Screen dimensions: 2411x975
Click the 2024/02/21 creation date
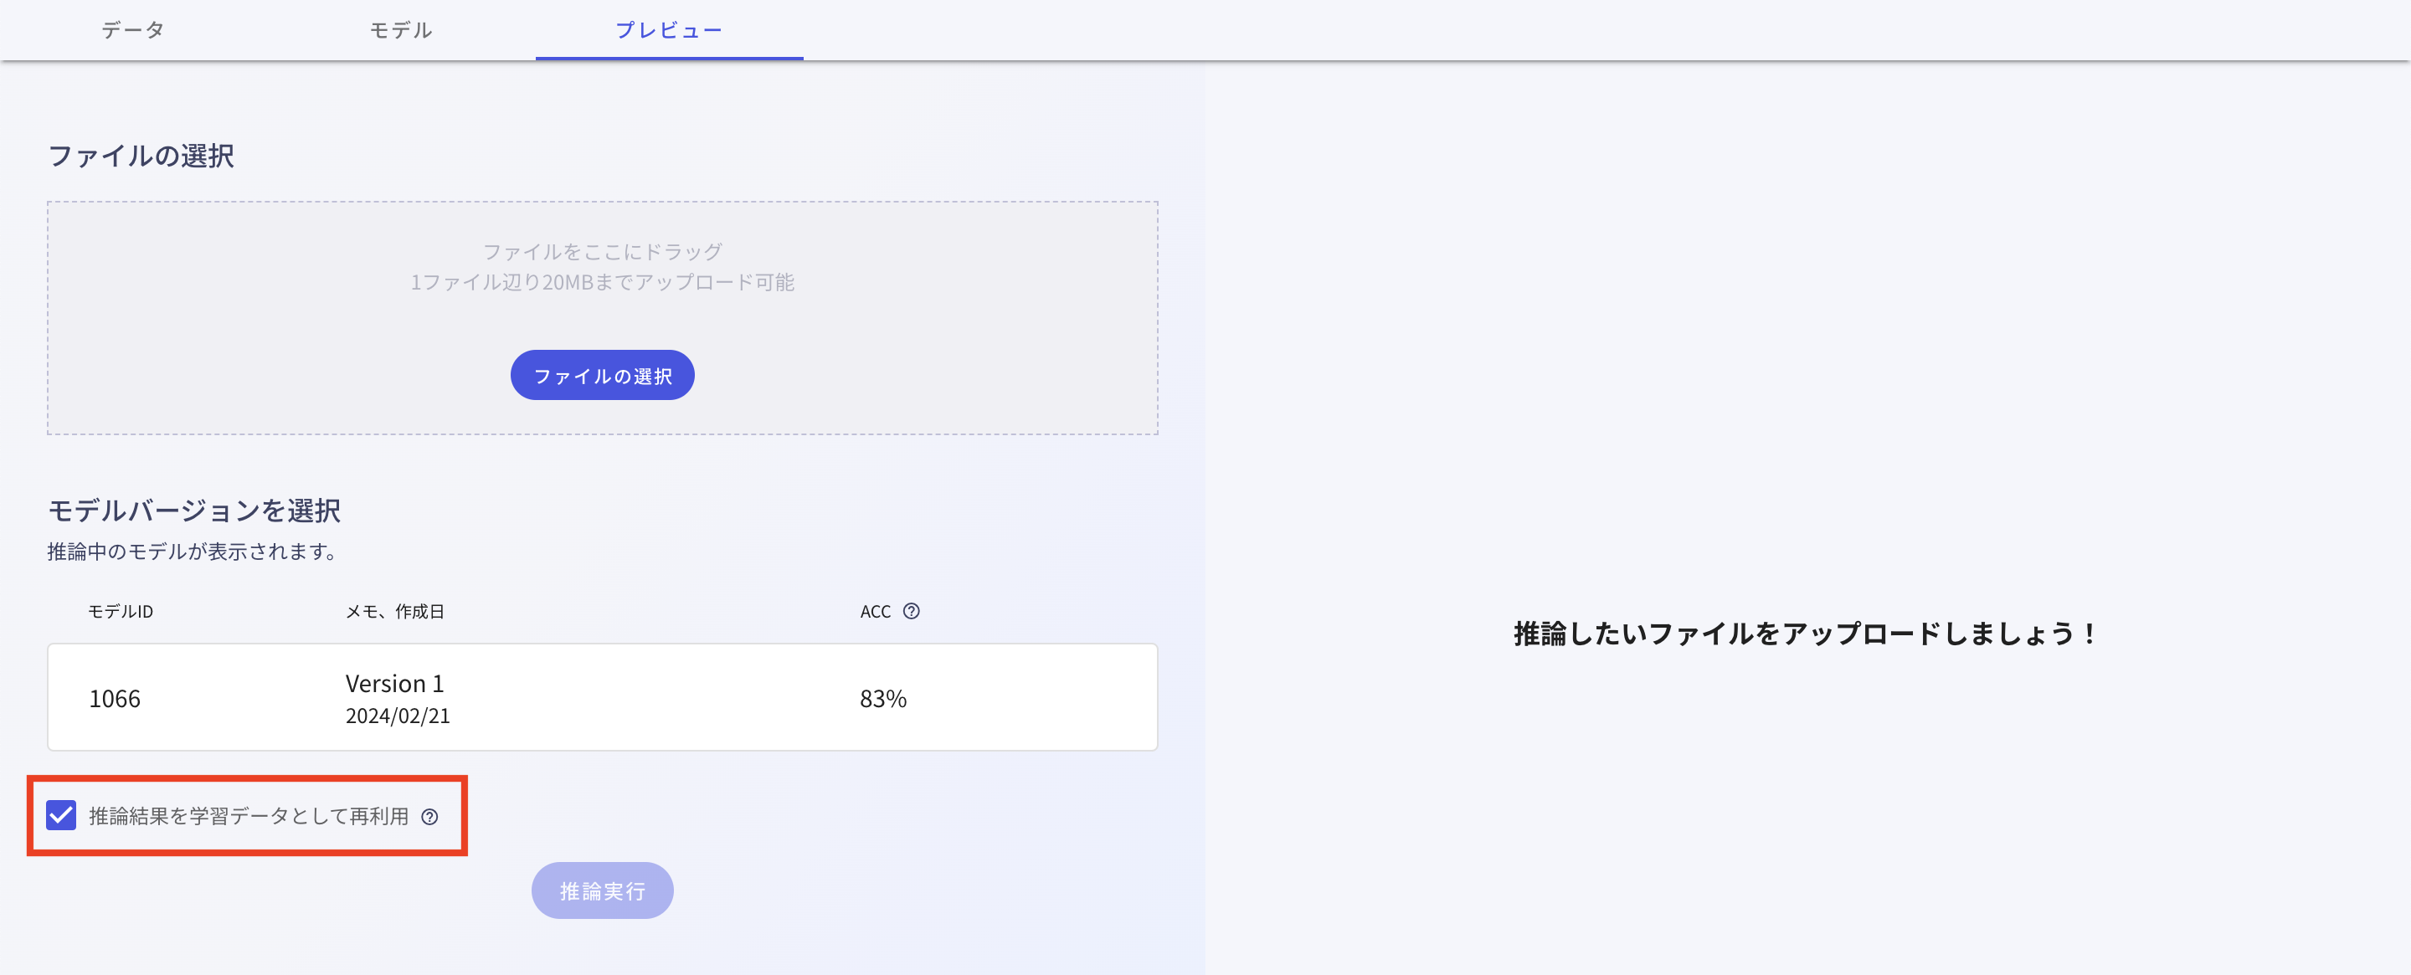[x=398, y=716]
